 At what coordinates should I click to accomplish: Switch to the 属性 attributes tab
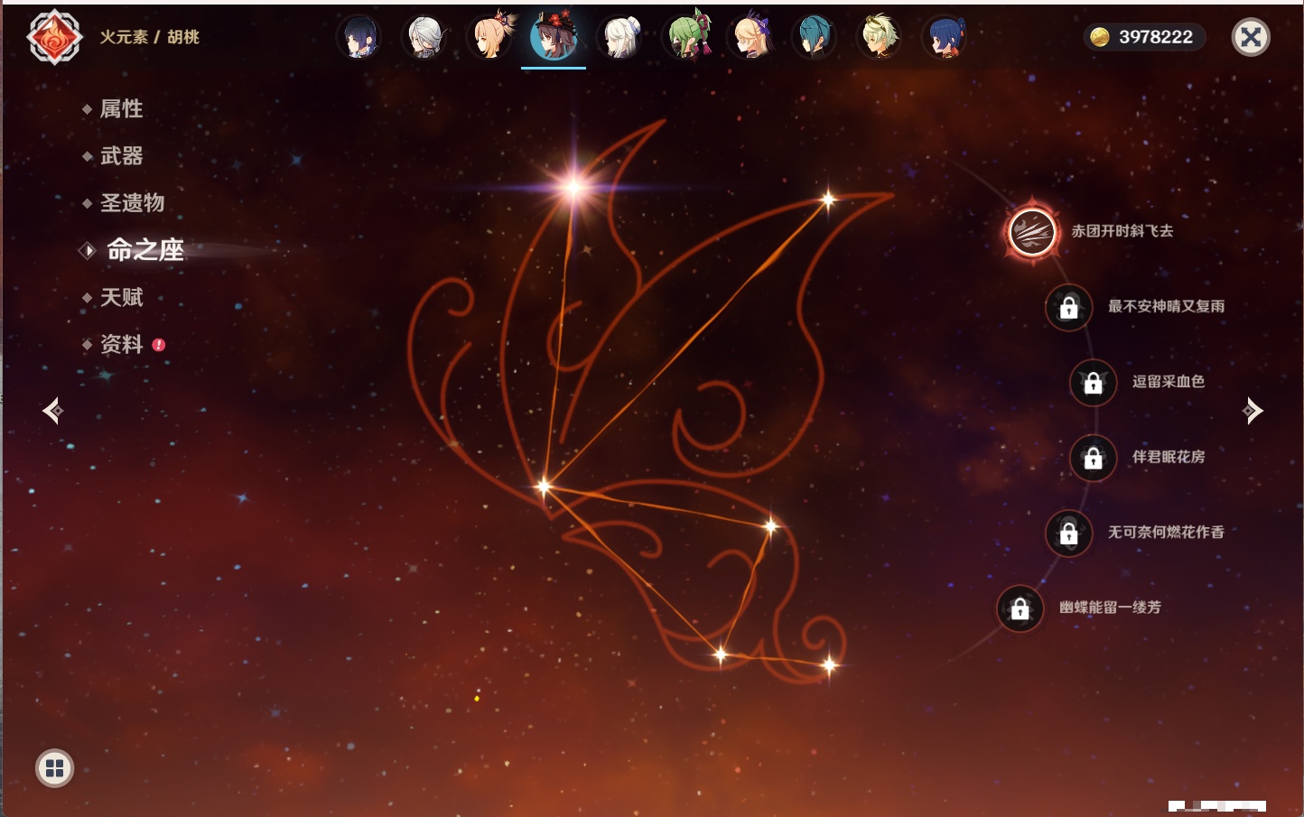(x=121, y=109)
